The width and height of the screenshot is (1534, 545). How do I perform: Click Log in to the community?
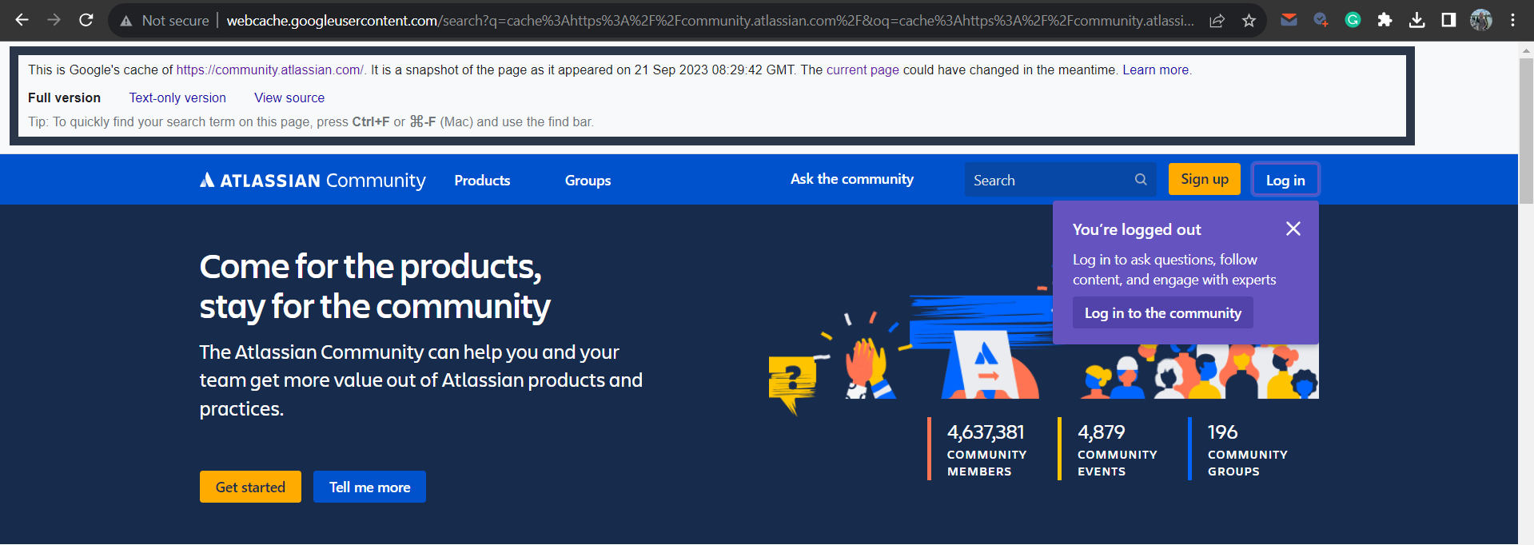tap(1163, 313)
